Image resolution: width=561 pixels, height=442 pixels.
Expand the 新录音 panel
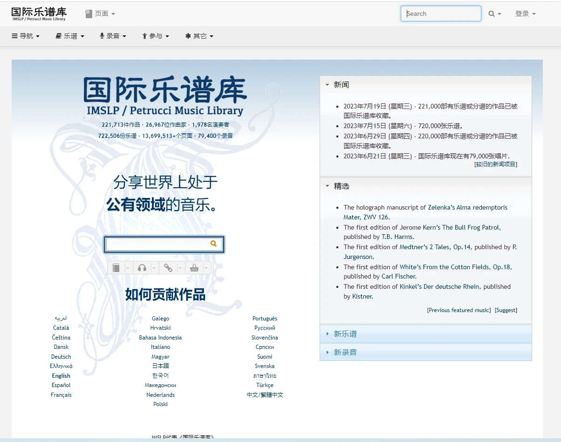(x=425, y=352)
